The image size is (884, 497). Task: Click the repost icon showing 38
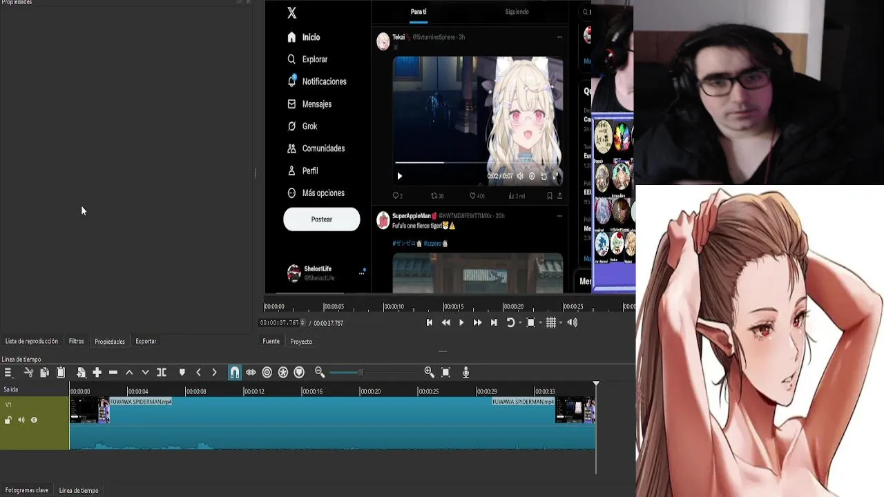click(434, 196)
